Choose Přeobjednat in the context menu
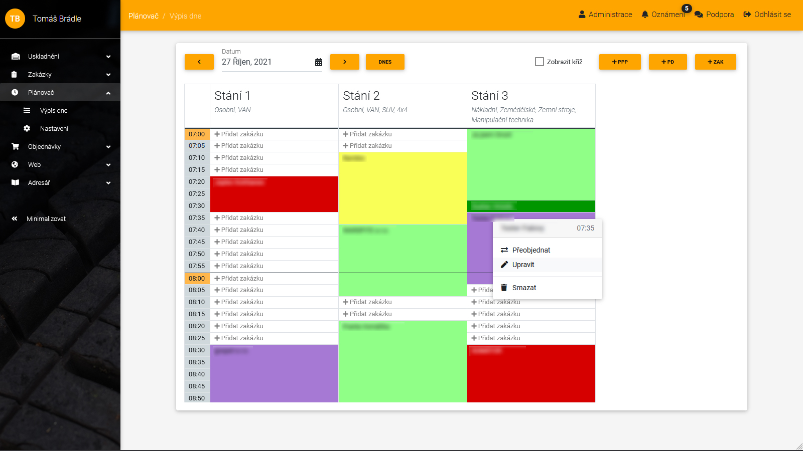 pos(531,250)
